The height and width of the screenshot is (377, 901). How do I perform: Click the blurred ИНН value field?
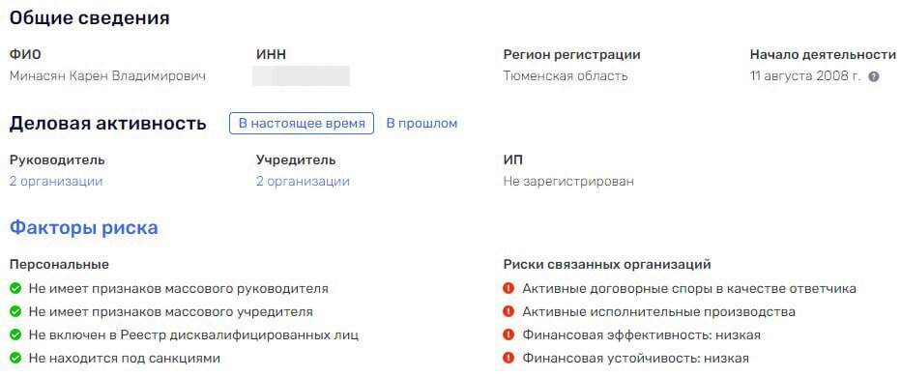301,75
